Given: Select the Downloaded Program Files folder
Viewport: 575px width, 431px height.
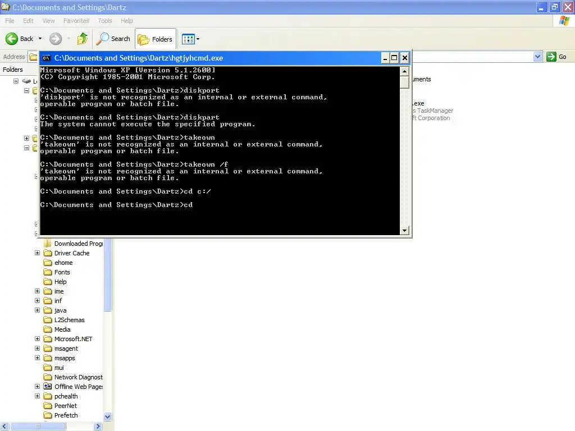Looking at the screenshot, I should point(74,244).
